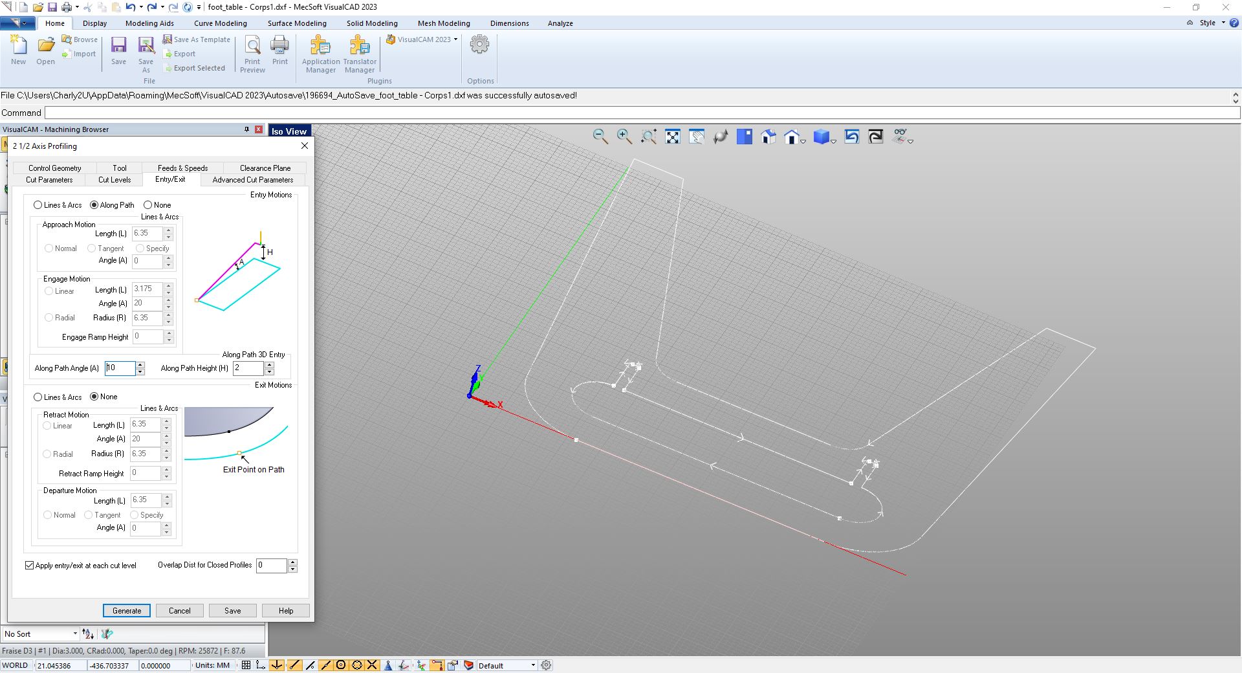1242x673 pixels.
Task: Open the visibility glasses dropdown arrow
Action: pos(910,141)
